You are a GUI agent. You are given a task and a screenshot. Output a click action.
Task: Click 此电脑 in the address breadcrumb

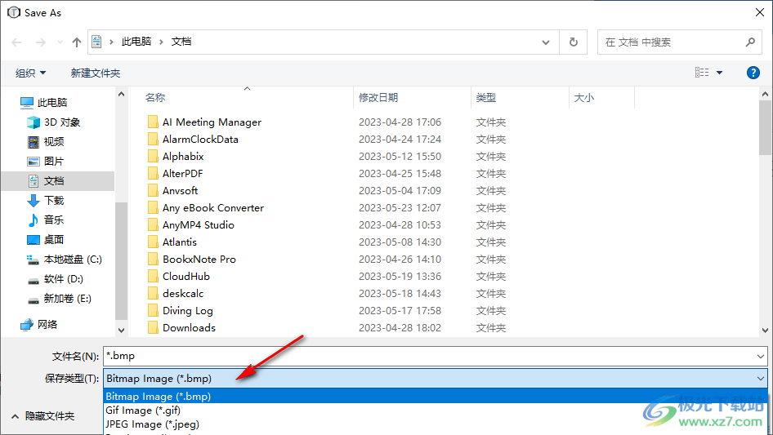[x=136, y=42]
